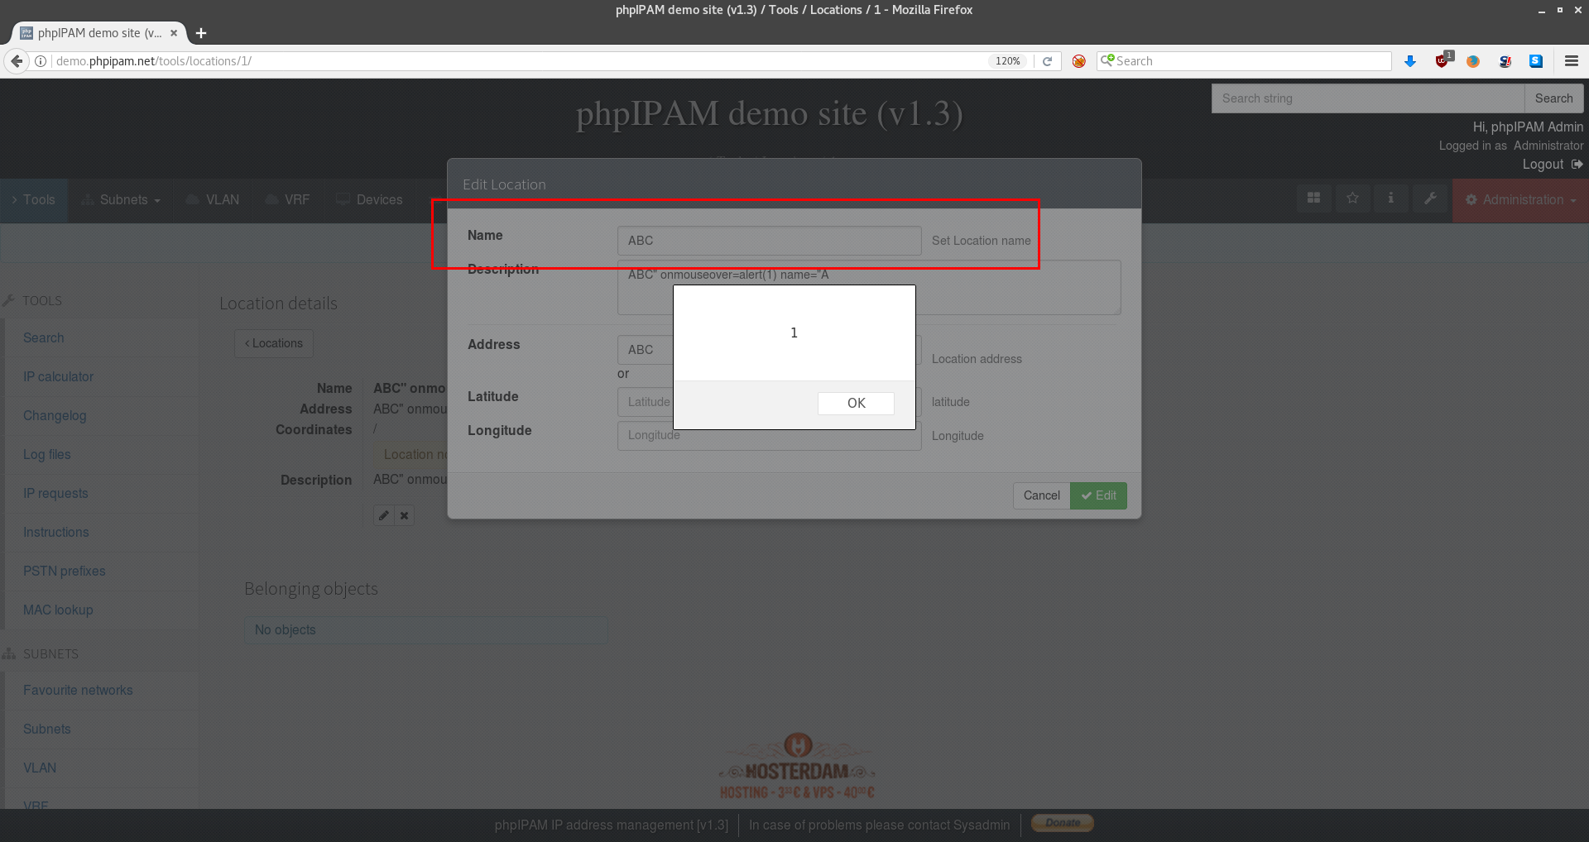This screenshot has width=1589, height=842.
Task: Click the wrench tools icon
Action: (1430, 198)
